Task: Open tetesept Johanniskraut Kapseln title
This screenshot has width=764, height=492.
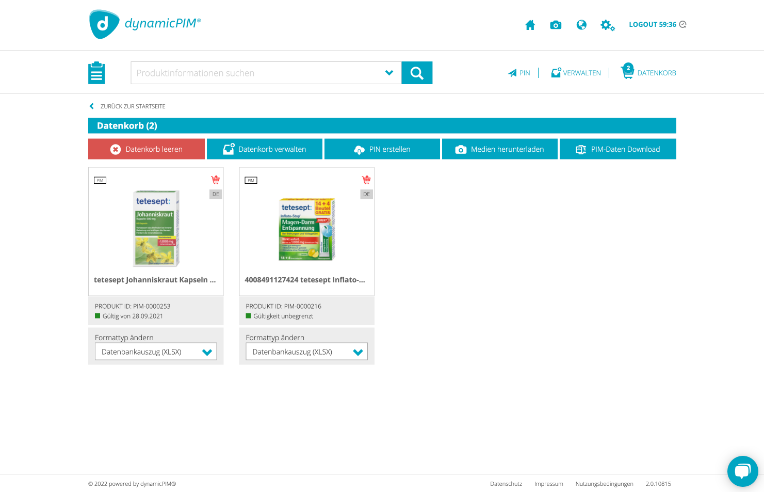Action: [x=155, y=280]
